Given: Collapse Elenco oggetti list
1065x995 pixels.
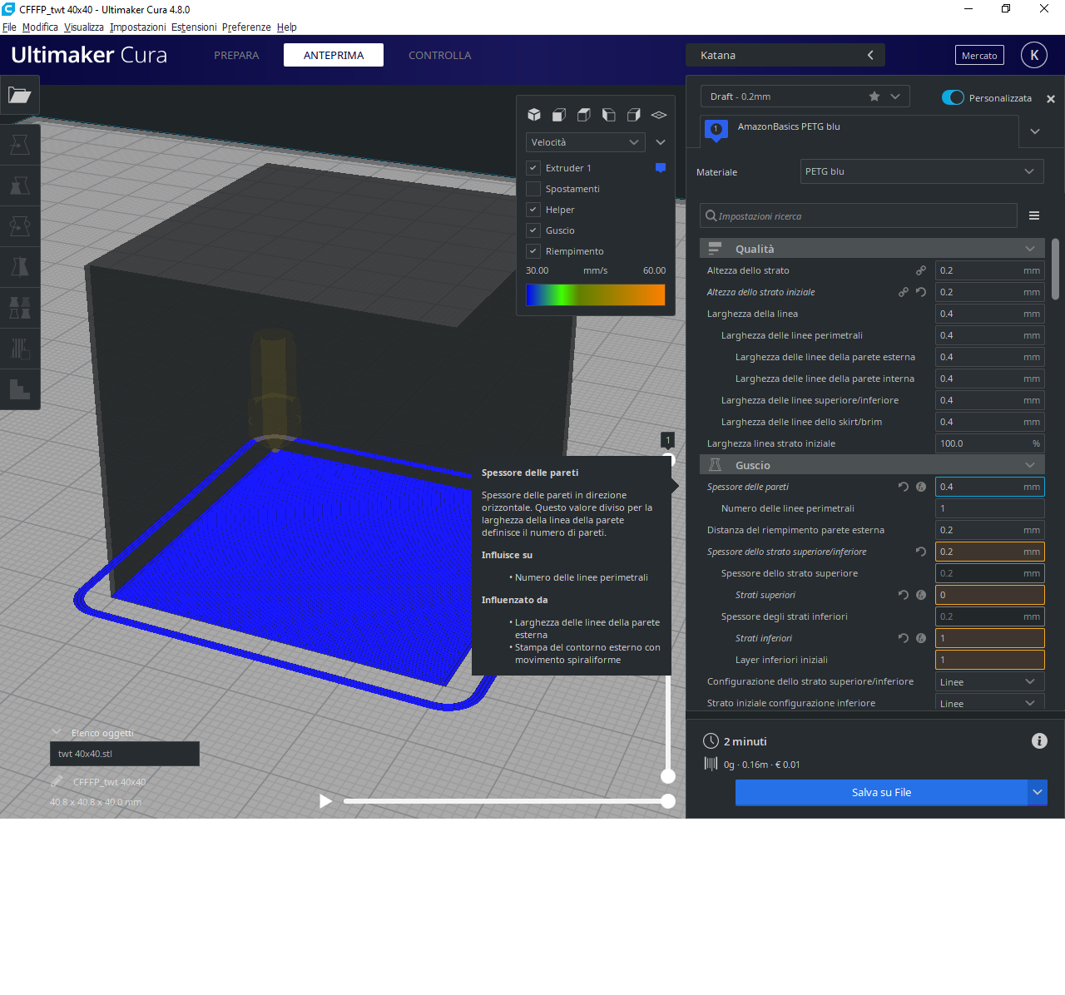Looking at the screenshot, I should [x=57, y=732].
